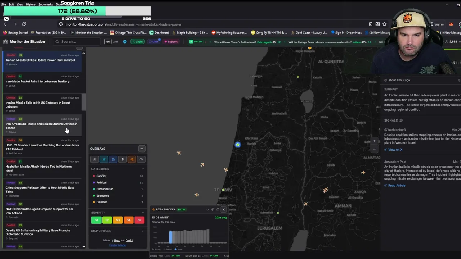Toggle the dollar sign markets overlay
Image resolution: width=461 pixels, height=259 pixels.
click(122, 159)
